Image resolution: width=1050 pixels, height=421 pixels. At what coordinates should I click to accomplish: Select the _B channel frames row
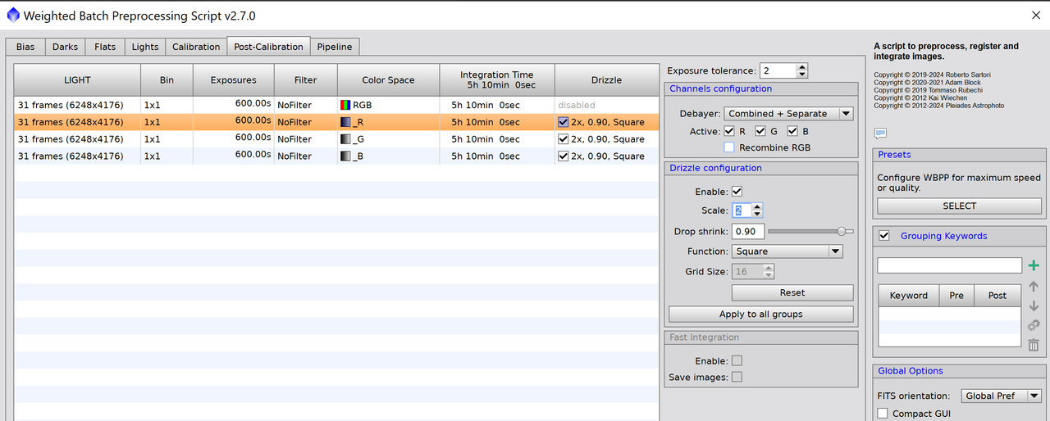pos(336,156)
